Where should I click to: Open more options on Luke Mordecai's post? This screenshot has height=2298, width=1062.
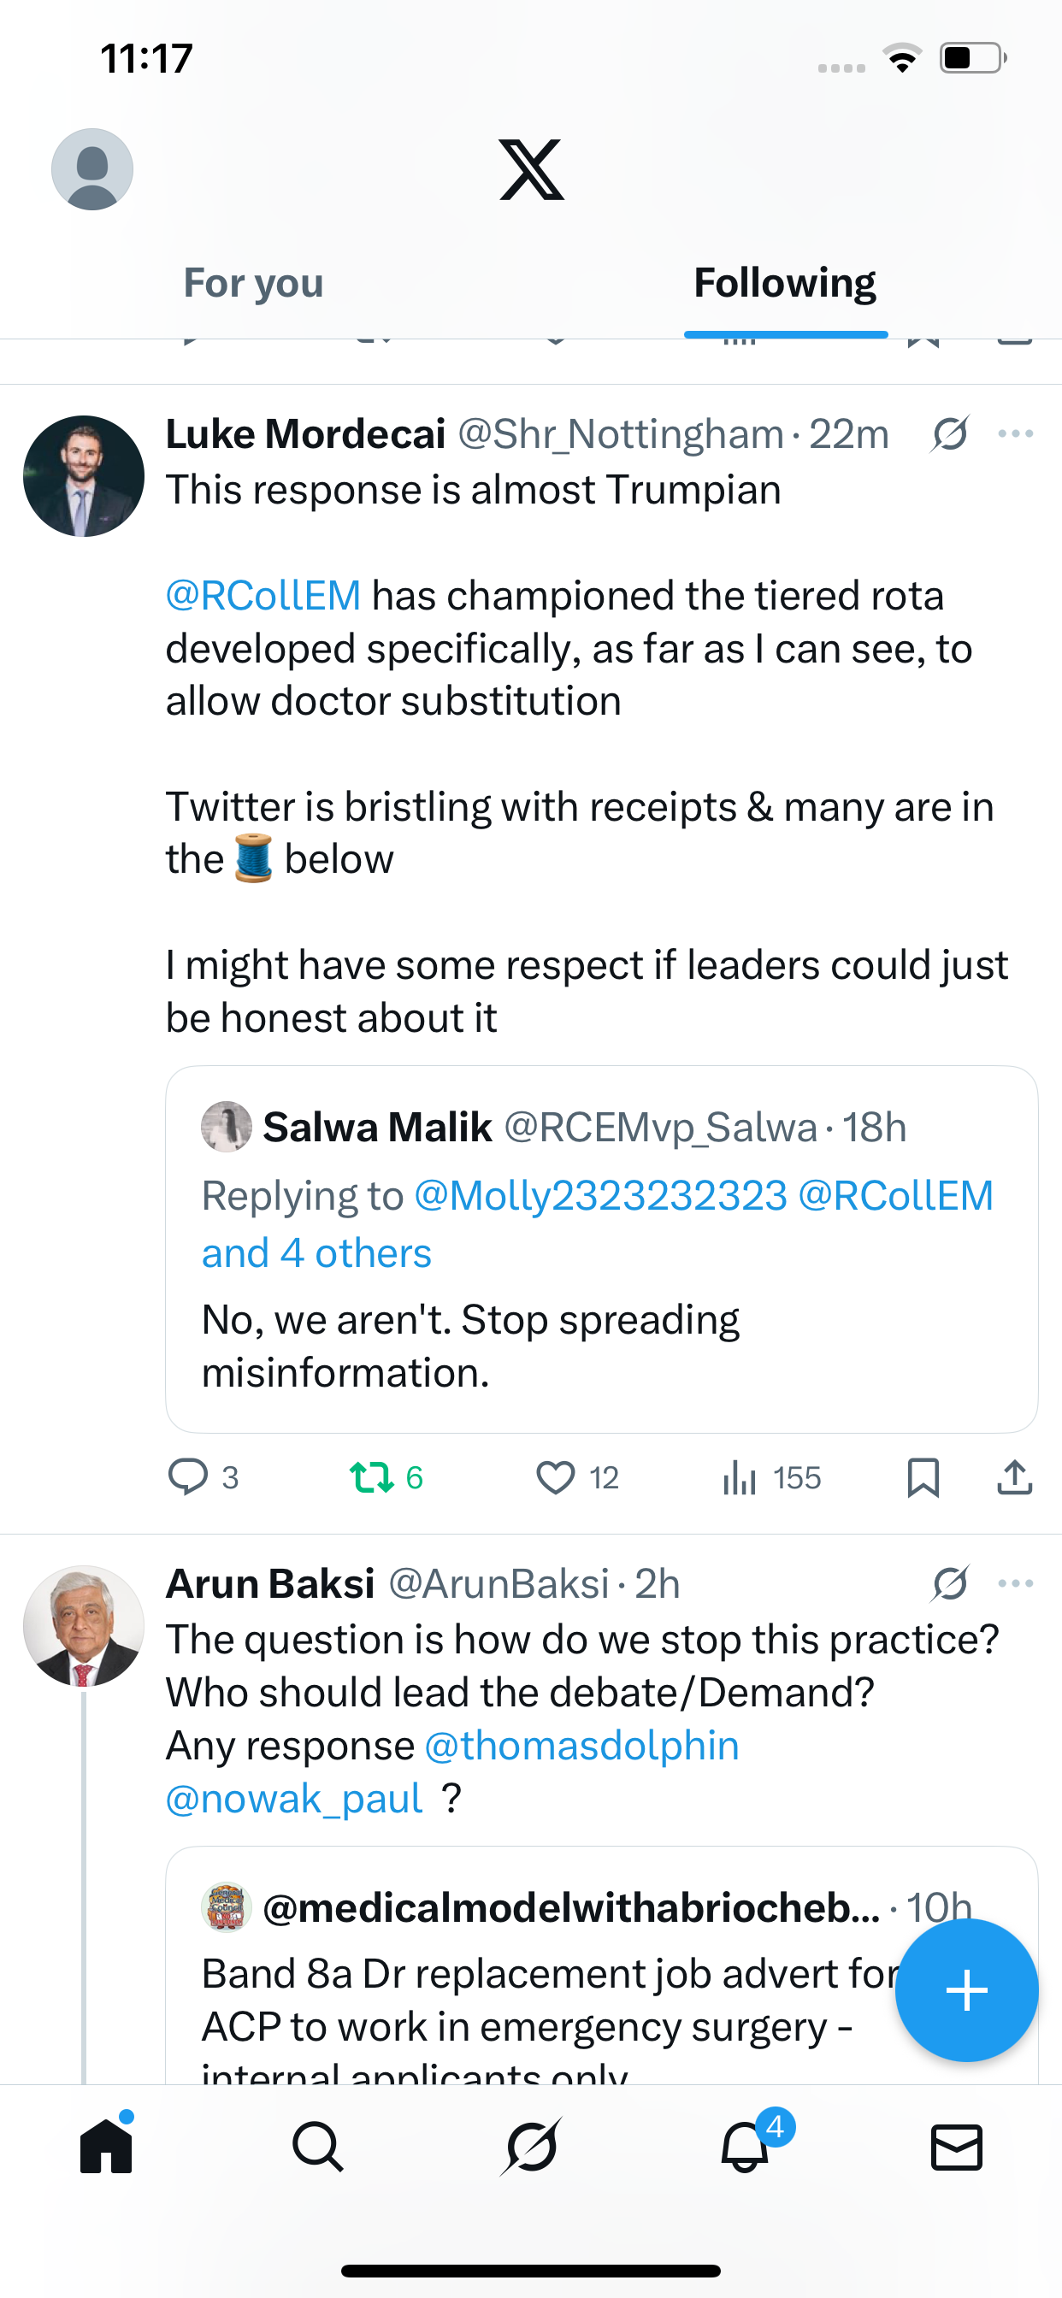[x=1016, y=434]
